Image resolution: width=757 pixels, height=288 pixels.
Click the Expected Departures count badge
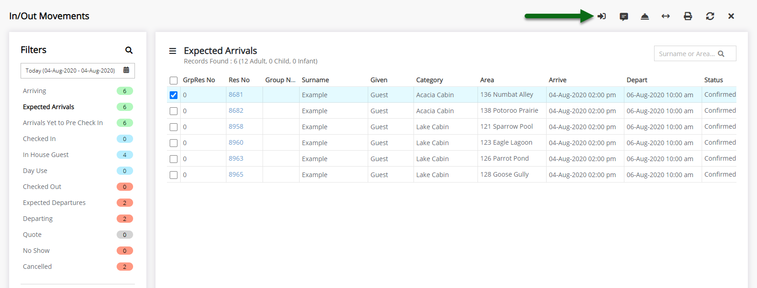point(125,203)
